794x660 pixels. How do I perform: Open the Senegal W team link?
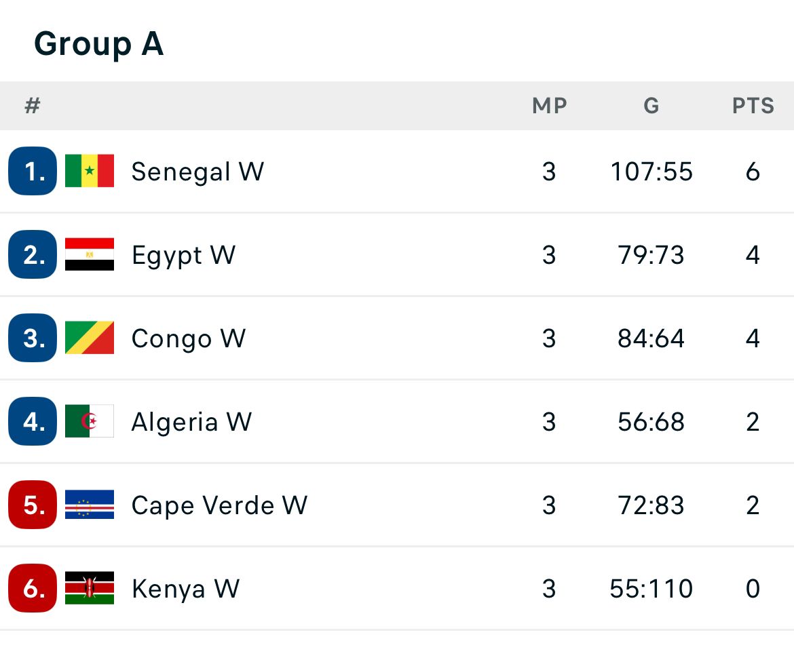197,172
